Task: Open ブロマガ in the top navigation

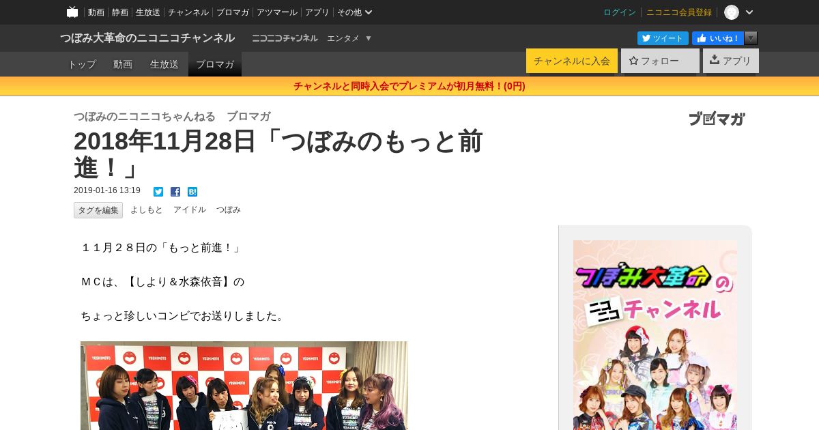Action: [233, 12]
